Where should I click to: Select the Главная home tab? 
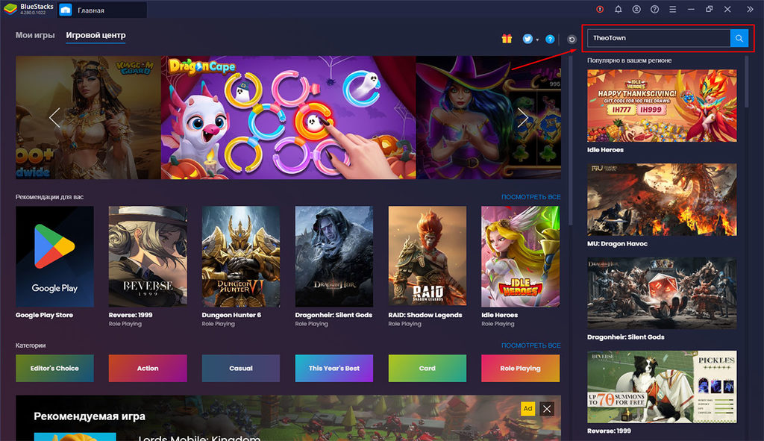[x=102, y=10]
